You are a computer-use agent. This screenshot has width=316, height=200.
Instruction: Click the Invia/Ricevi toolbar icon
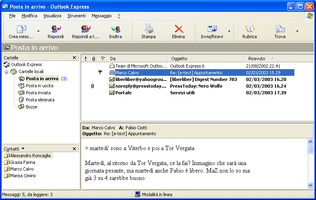(x=212, y=29)
